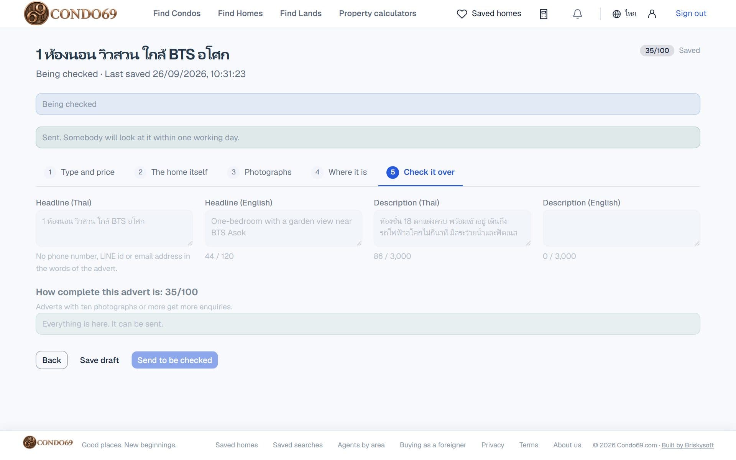Image resolution: width=736 pixels, height=460 pixels.
Task: Open Find Homes menu
Action: point(240,13)
